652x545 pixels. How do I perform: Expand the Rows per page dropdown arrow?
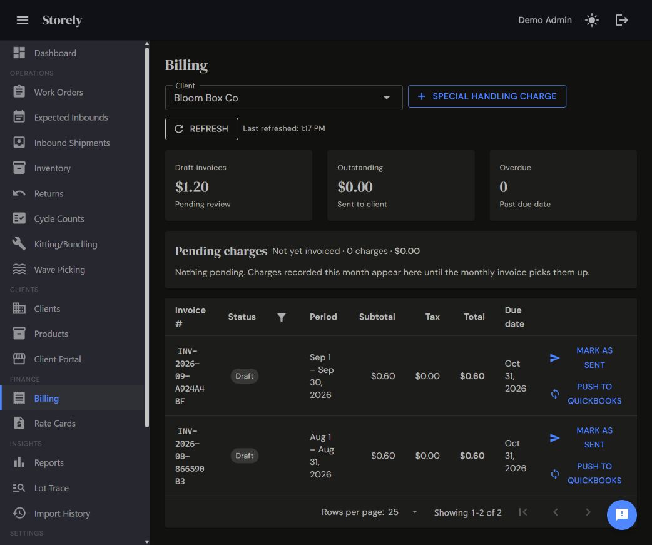[x=415, y=512]
